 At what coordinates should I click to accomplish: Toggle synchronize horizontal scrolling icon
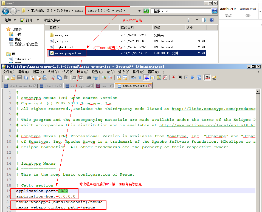[x=125, y=78]
